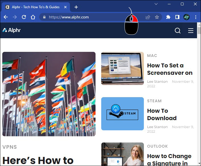Click the forward navigation arrow
The height and width of the screenshot is (166, 201).
click(x=15, y=17)
